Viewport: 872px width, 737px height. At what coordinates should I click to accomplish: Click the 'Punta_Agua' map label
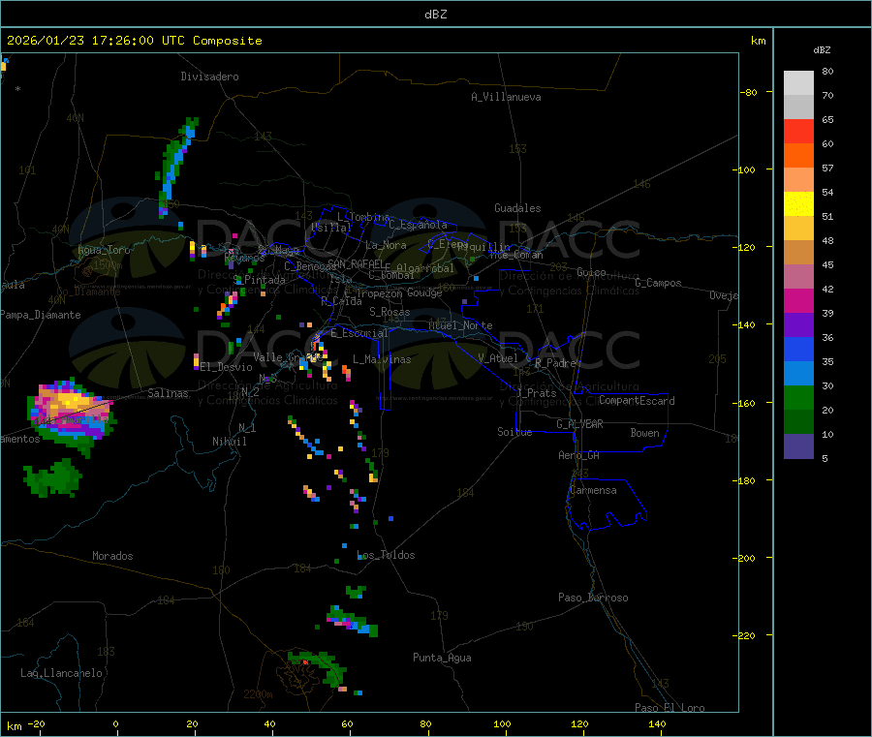(442, 658)
